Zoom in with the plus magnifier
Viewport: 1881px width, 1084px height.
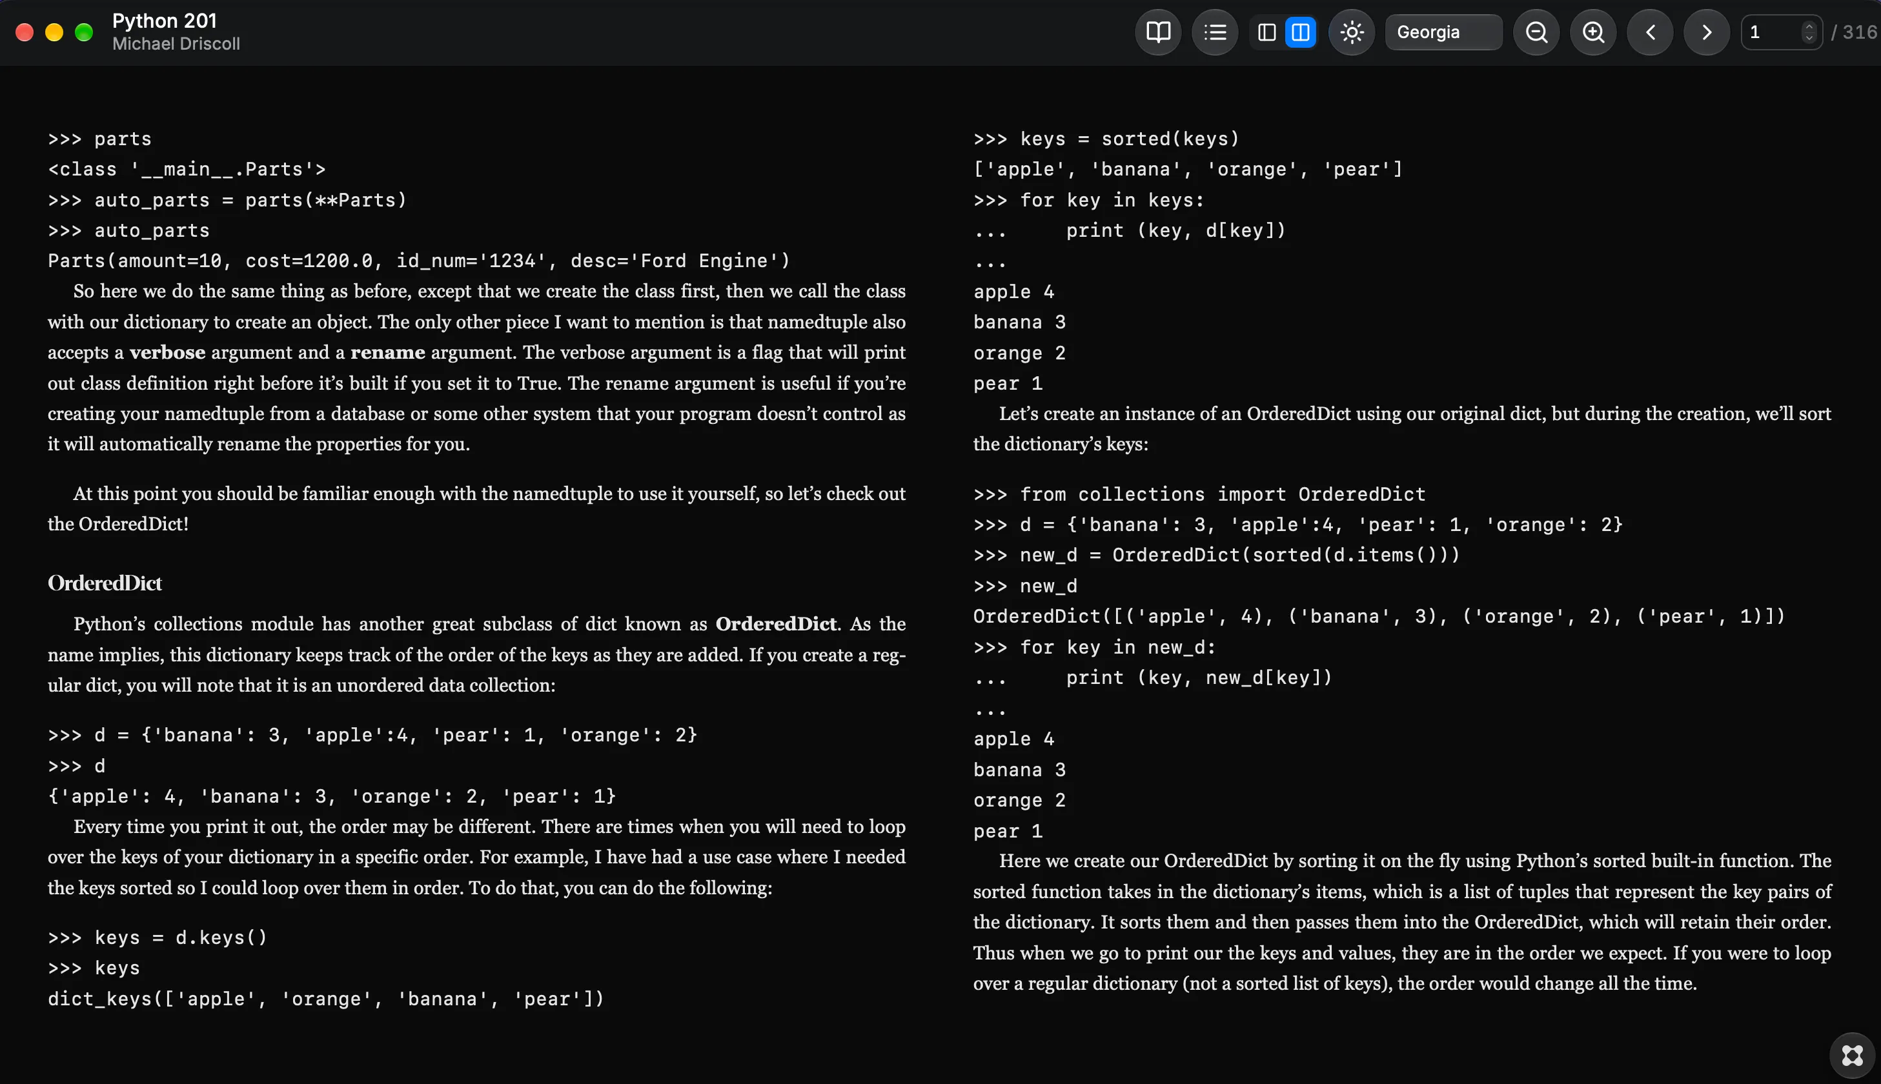pos(1593,32)
